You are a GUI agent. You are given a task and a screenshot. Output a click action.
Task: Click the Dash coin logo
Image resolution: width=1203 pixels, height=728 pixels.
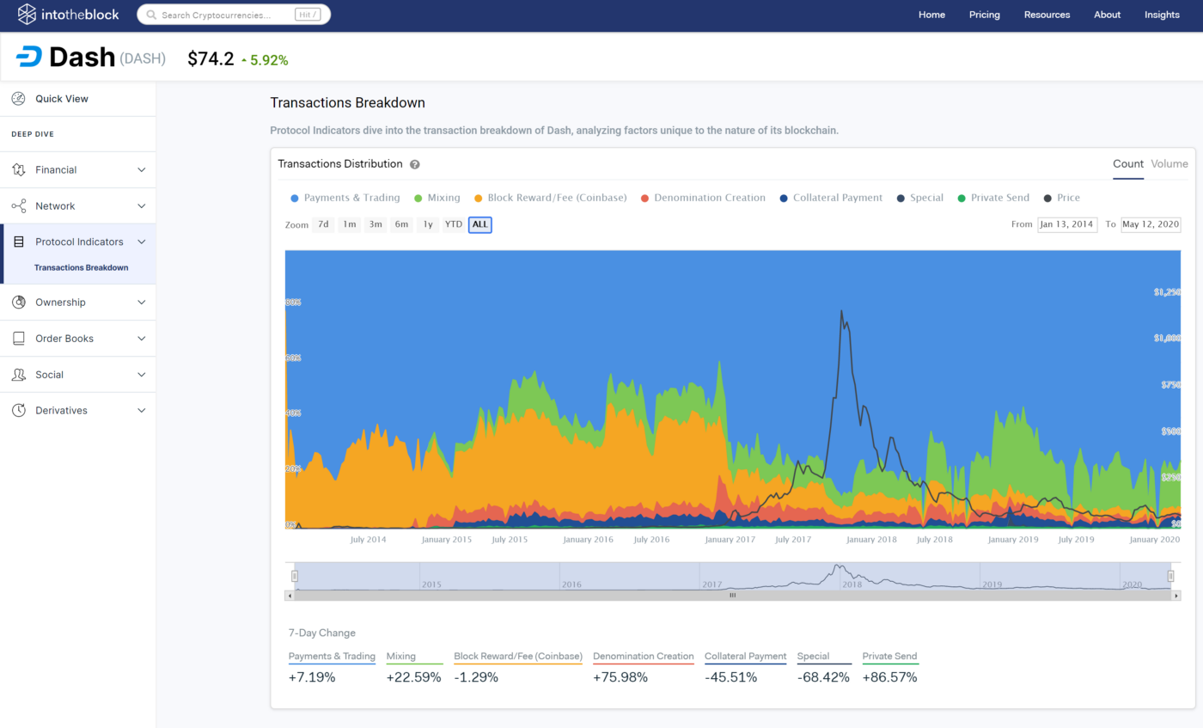click(x=28, y=58)
